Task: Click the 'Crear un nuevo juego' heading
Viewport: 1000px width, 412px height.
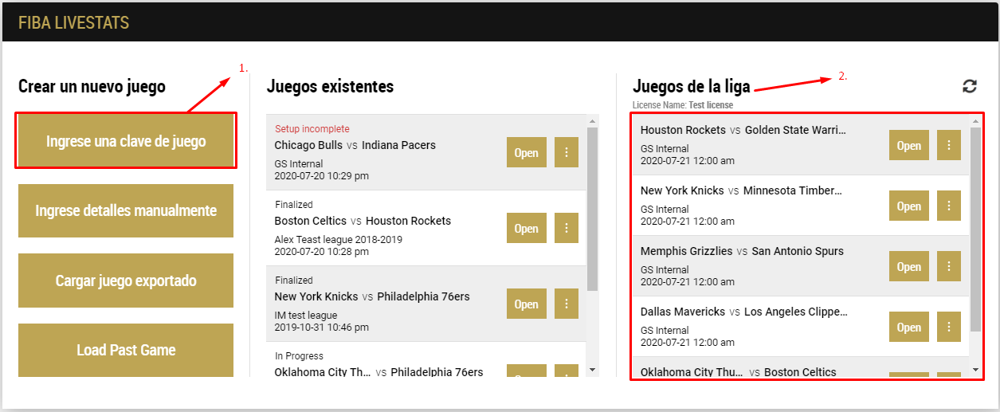Action: (x=92, y=86)
